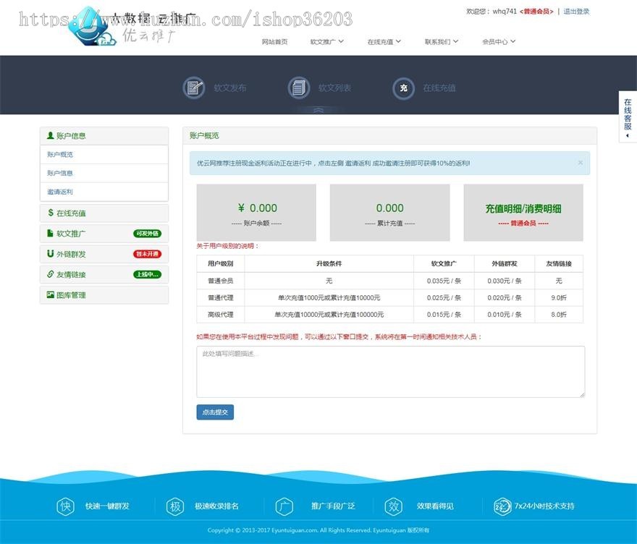
Task: Expand the 软文推广 navigation dropdown
Action: point(325,41)
